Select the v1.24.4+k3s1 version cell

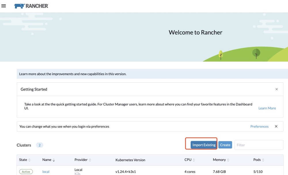point(126,172)
